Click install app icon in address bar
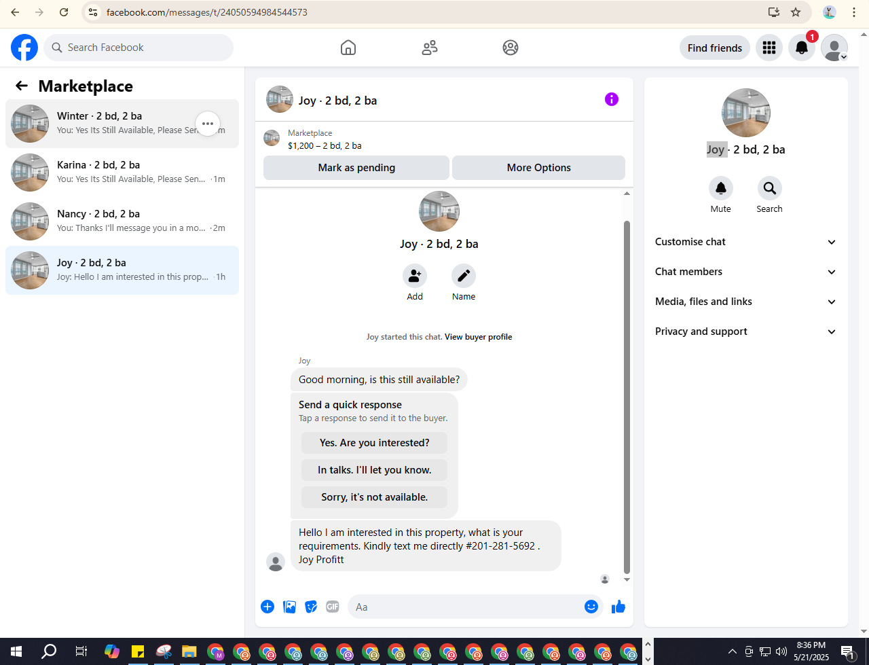Screen dimensions: 869x665 click(x=774, y=12)
